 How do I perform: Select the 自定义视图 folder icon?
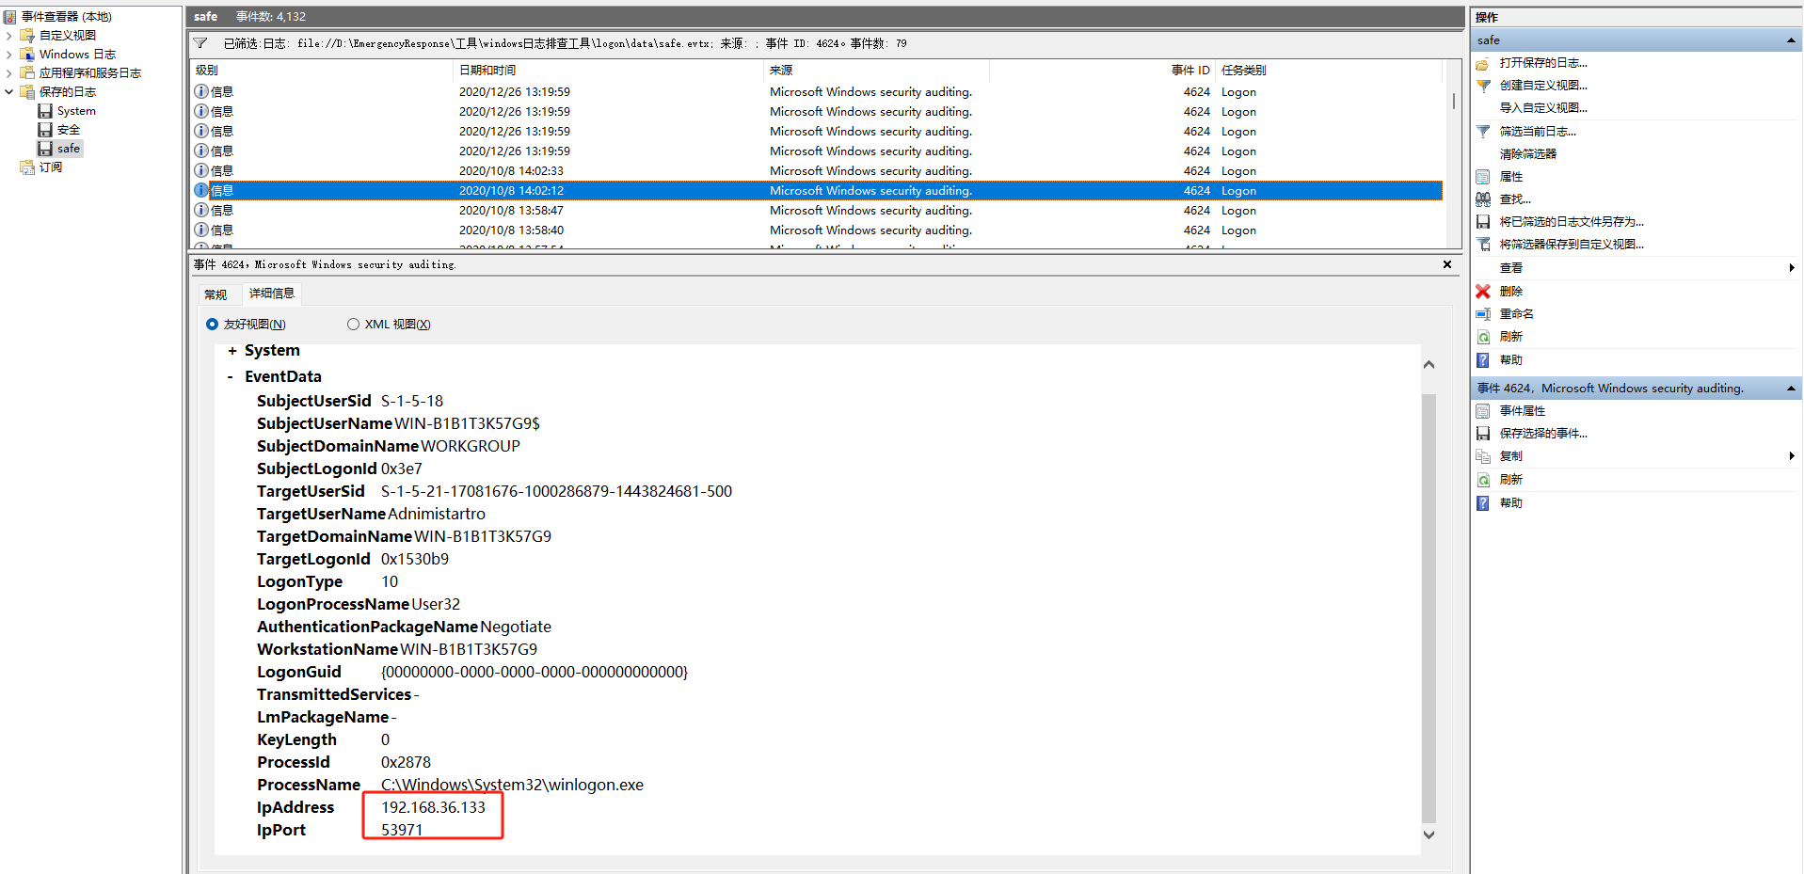point(27,36)
